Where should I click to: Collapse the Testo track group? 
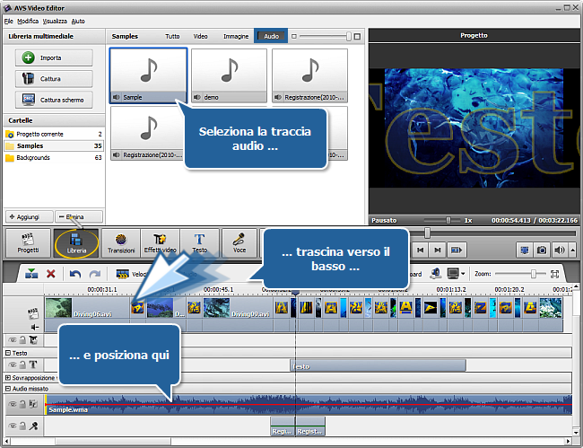pos(8,353)
